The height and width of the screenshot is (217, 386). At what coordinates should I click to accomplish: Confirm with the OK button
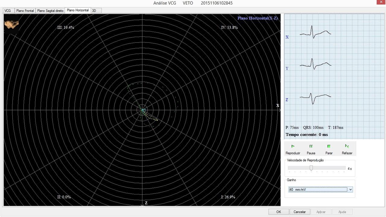pyautogui.click(x=279, y=212)
